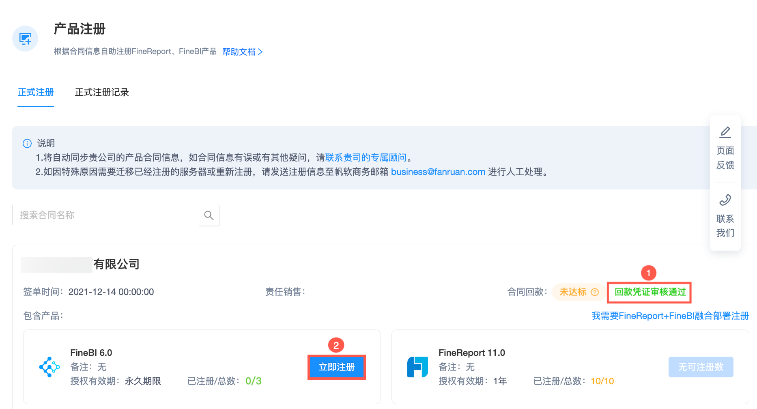Click the signing time 2021-12-14 00:00:00
757x409 pixels.
(x=111, y=292)
